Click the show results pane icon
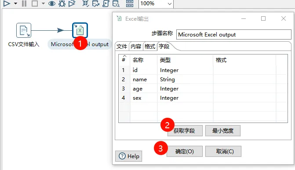This screenshot has height=170, width=295. (x=130, y=4)
